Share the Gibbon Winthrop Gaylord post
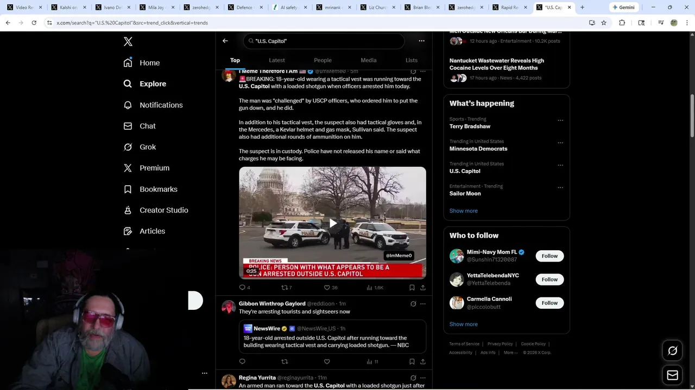Viewport: 695px width, 390px height. 423,361
